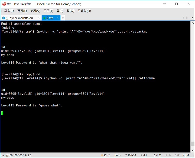Image resolution: width=195 pixels, height=158 pixels.
Task: Open the 편집(E) menu
Action: pyautogui.click(x=22, y=11)
